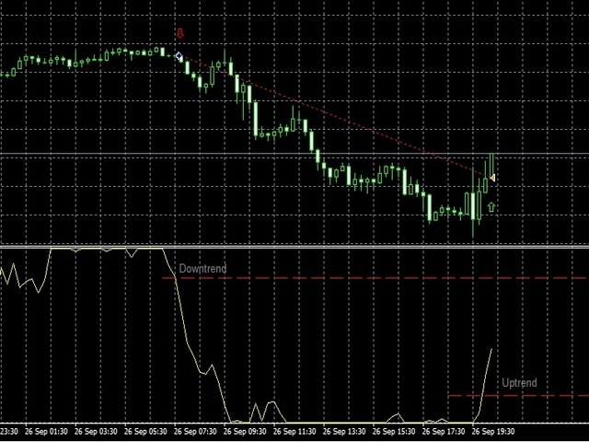
Task: Click the green up arrow buy signal
Action: click(491, 207)
